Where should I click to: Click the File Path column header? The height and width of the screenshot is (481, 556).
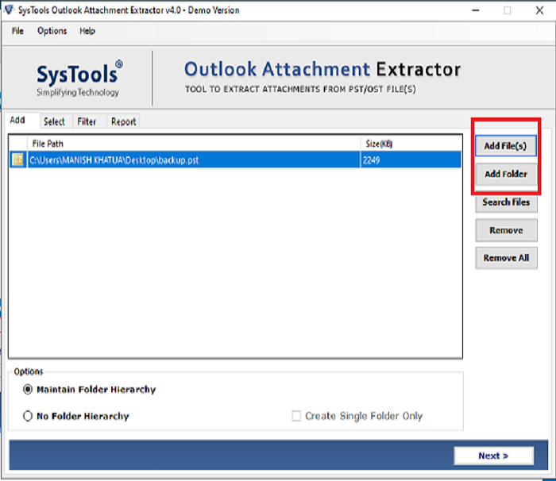coord(193,144)
